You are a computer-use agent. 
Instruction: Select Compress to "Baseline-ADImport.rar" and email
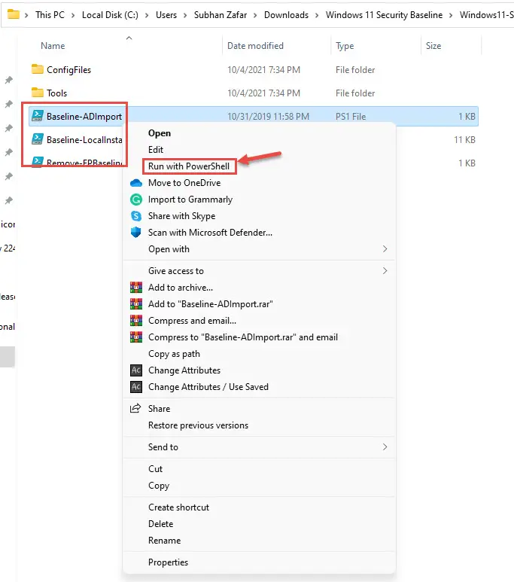pyautogui.click(x=243, y=337)
